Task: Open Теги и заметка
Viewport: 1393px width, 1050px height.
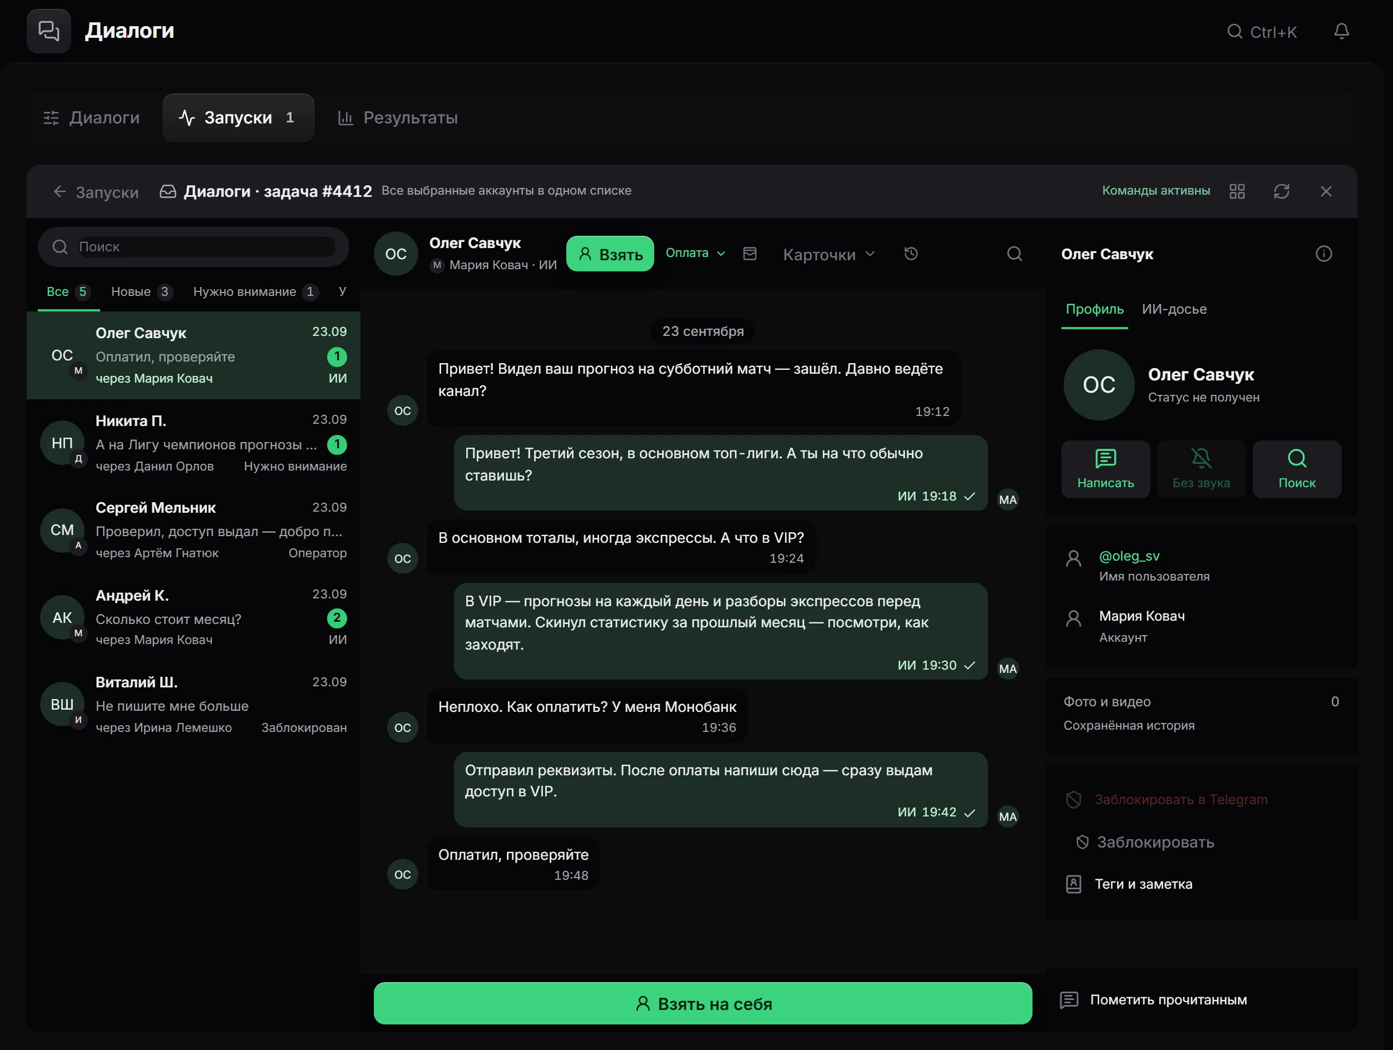Action: click(1129, 884)
